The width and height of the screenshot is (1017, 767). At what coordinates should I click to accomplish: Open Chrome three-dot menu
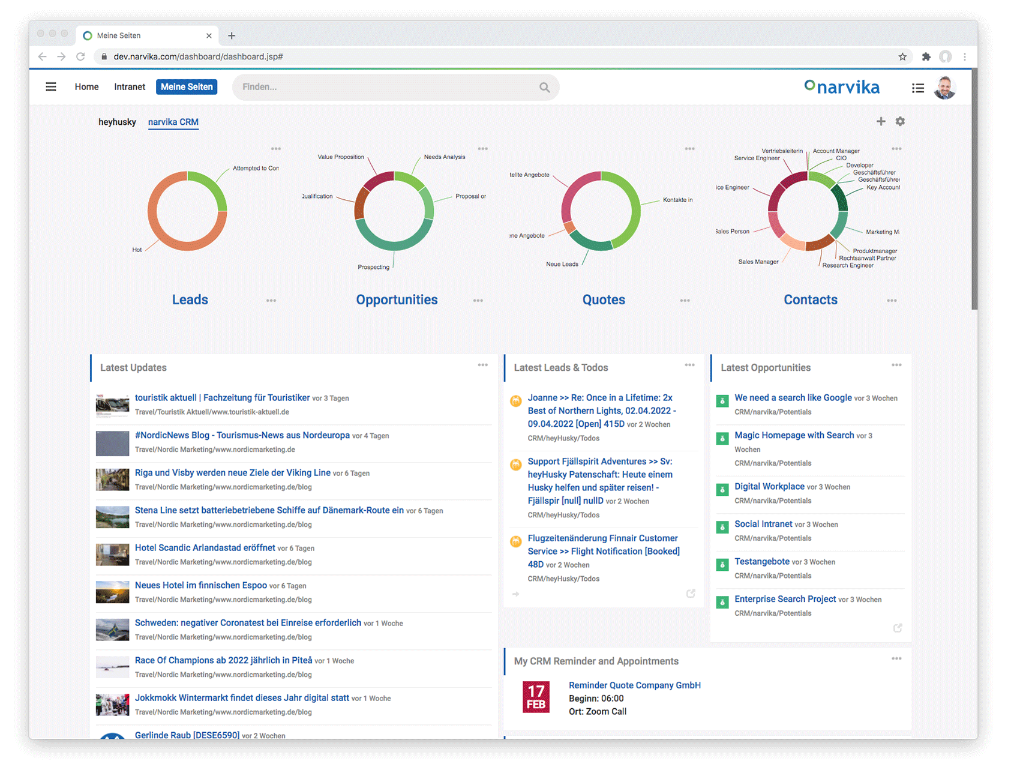point(965,56)
